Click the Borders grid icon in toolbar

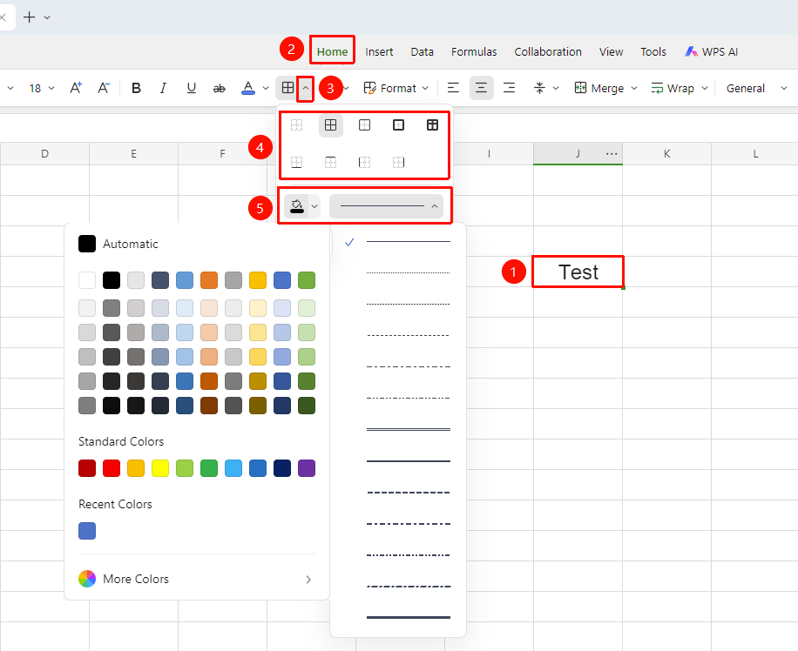tap(287, 88)
